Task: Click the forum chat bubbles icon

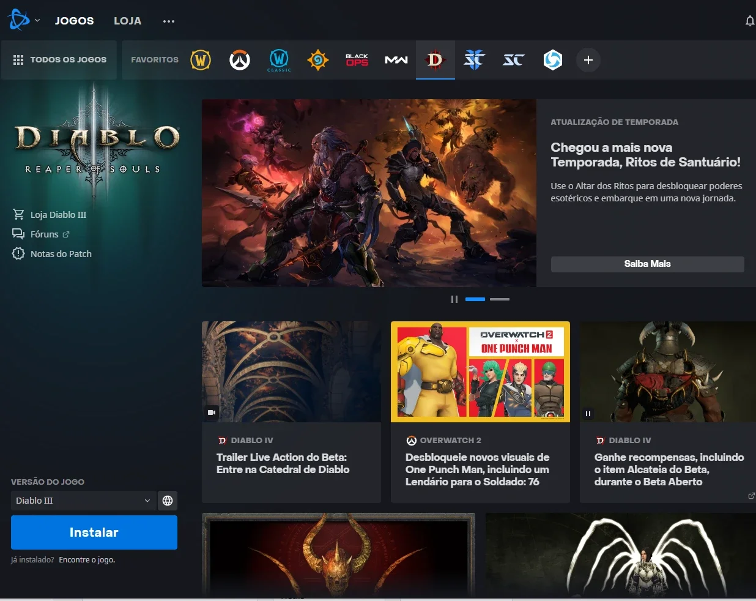Action: (18, 234)
